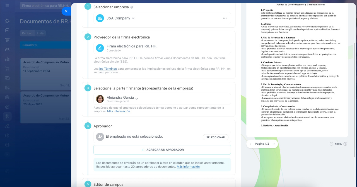Screen dimensions: 357x187
Task: Open the Acuerdo card dated 11 Septiembre 2024
Action: 46,74
